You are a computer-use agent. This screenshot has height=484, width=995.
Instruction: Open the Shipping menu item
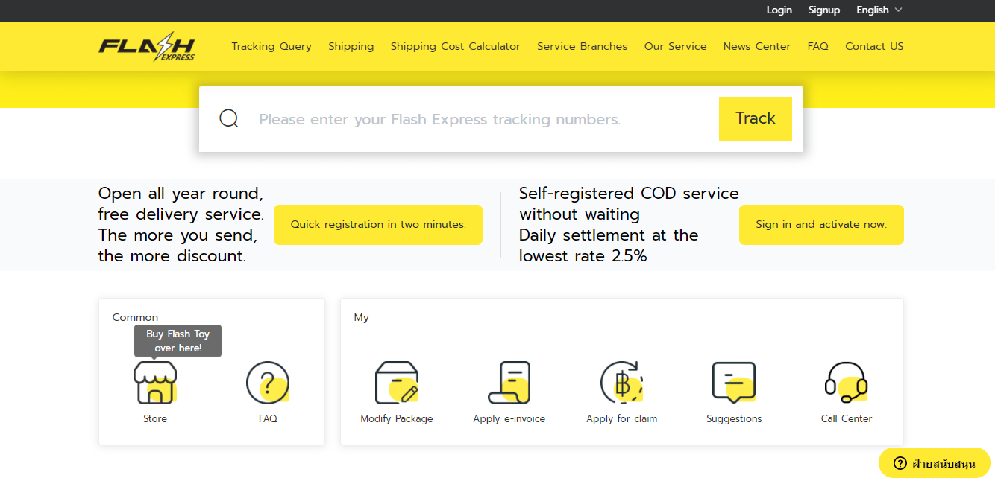coord(351,46)
